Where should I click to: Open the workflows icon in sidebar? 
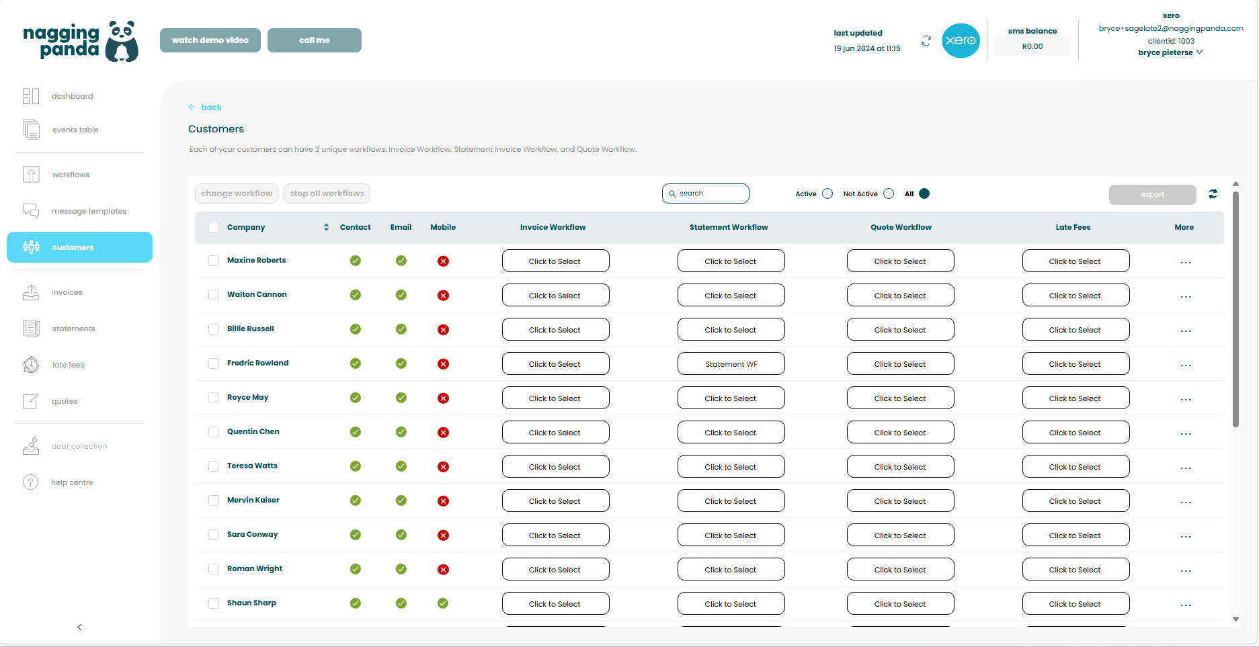[x=31, y=175]
